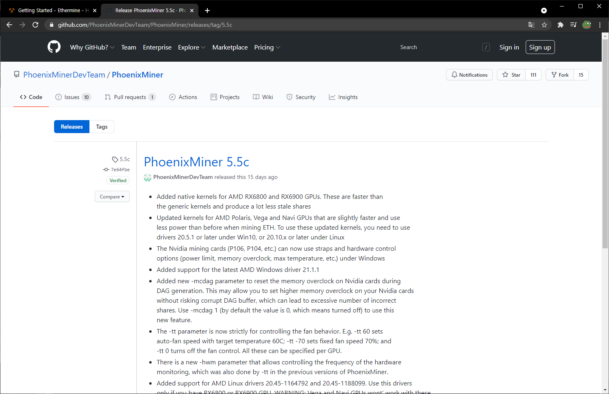Image resolution: width=609 pixels, height=394 pixels.
Task: Click the Sign up button
Action: (540, 47)
